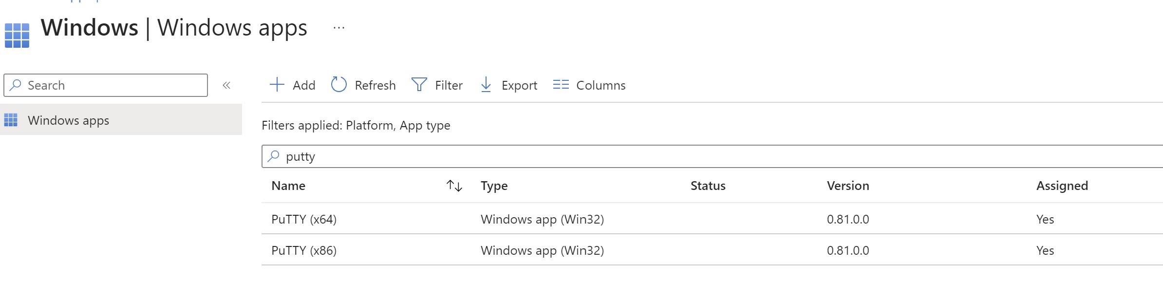Image resolution: width=1163 pixels, height=301 pixels.
Task: Select Windows apps in the sidebar
Action: (121, 120)
